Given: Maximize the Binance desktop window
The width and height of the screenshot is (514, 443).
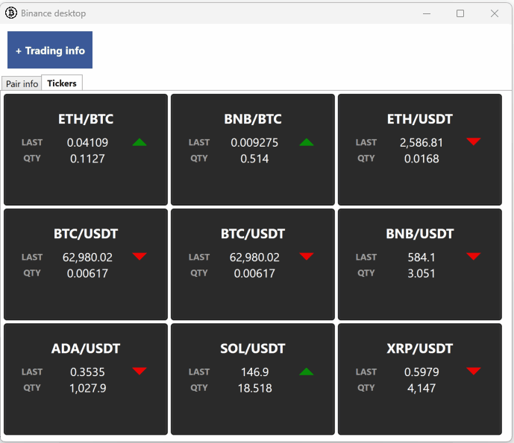Looking at the screenshot, I should point(460,13).
